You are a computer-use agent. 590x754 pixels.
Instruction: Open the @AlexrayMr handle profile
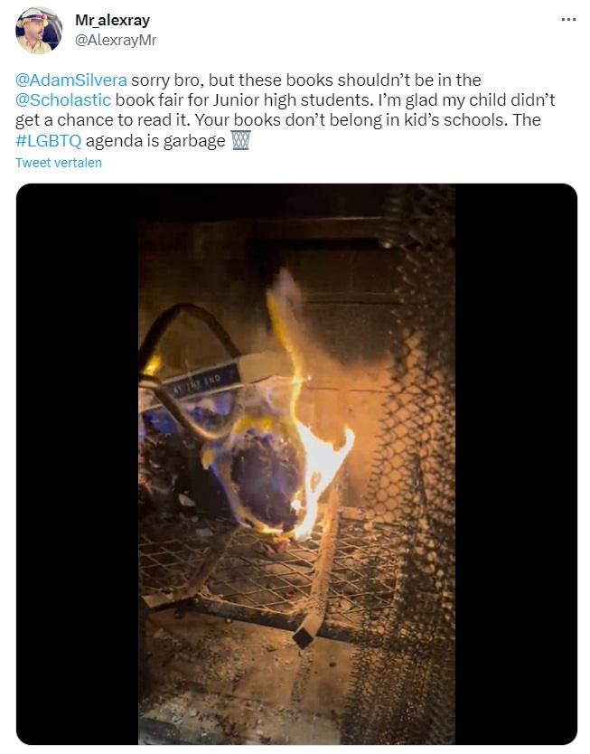pyautogui.click(x=116, y=40)
